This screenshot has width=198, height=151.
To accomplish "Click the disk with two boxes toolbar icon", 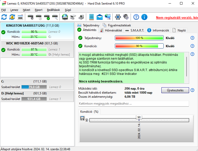I will (x=73, y=17).
